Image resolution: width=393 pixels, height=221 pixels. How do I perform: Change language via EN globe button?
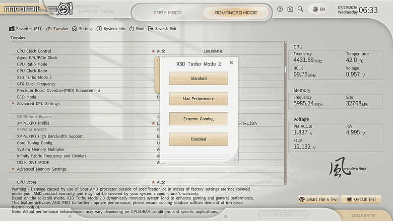tap(319, 9)
